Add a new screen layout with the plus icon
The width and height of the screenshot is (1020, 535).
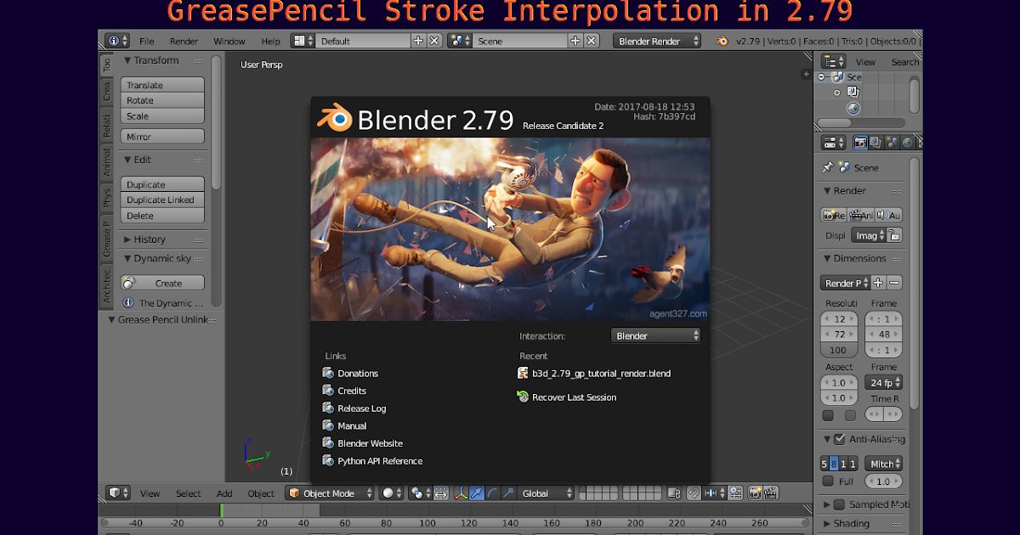coord(418,41)
